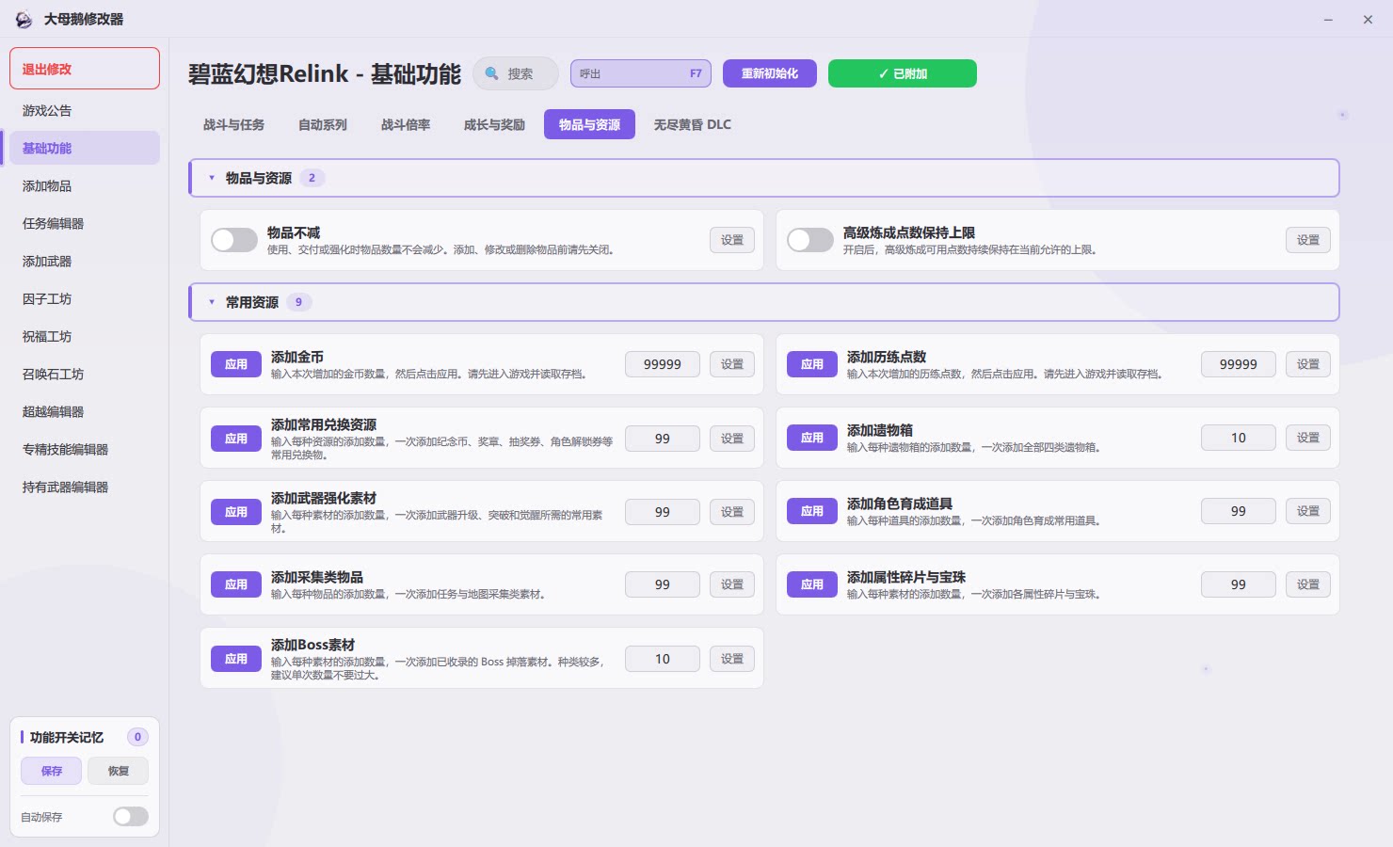Open 设置 for 添加采集类物品
Screen dimensions: 1393x847
pyautogui.click(x=732, y=584)
